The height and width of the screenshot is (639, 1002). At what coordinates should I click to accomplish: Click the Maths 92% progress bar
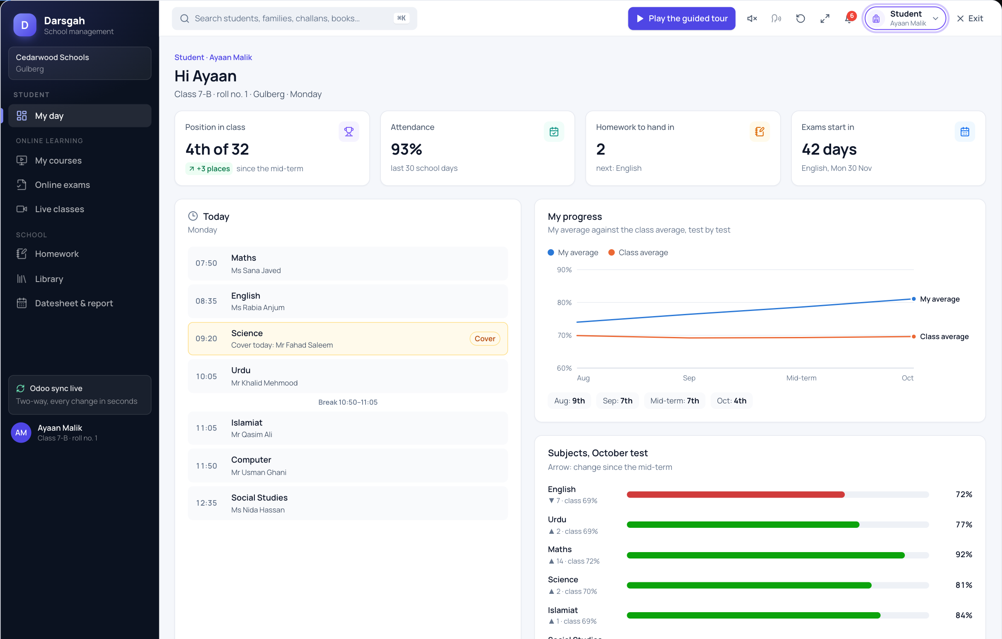click(x=777, y=555)
